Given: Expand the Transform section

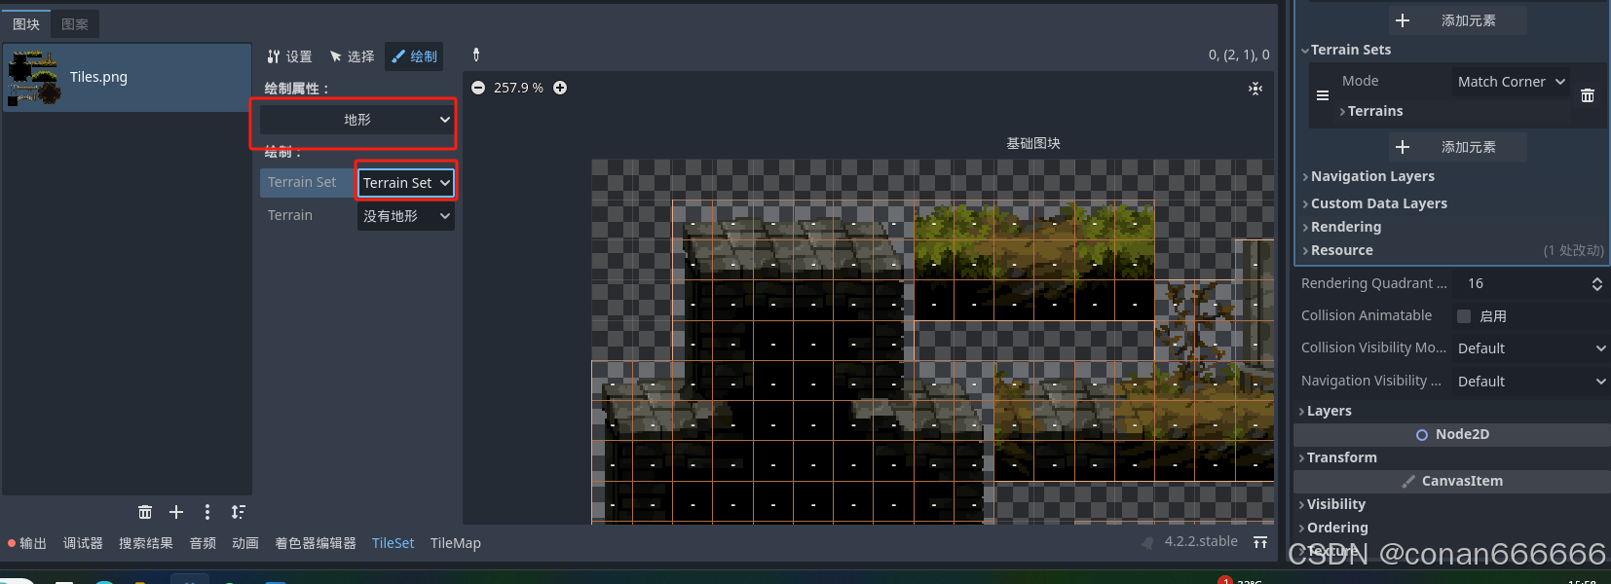Looking at the screenshot, I should click(x=1338, y=457).
